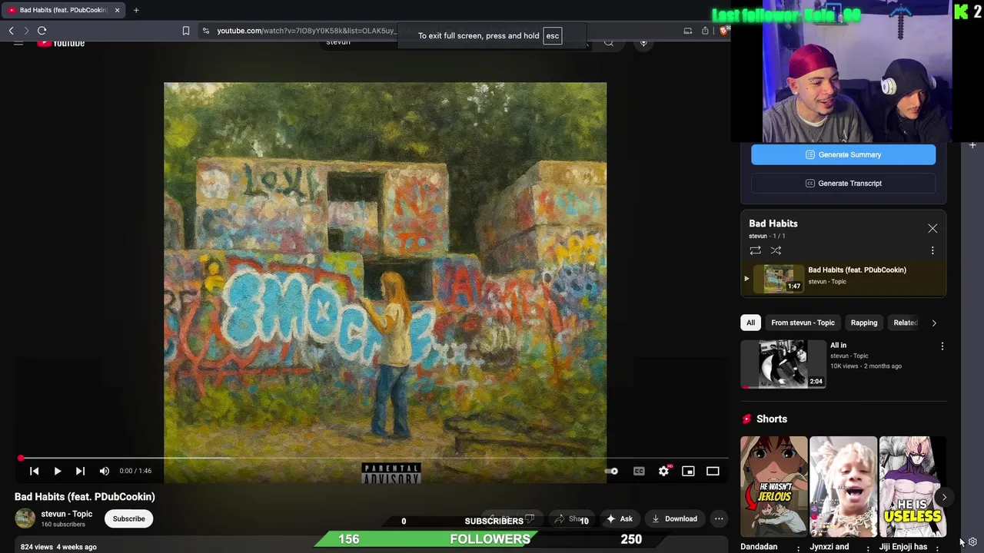This screenshot has height=553, width=984.
Task: Click the Ask button
Action: 620,518
